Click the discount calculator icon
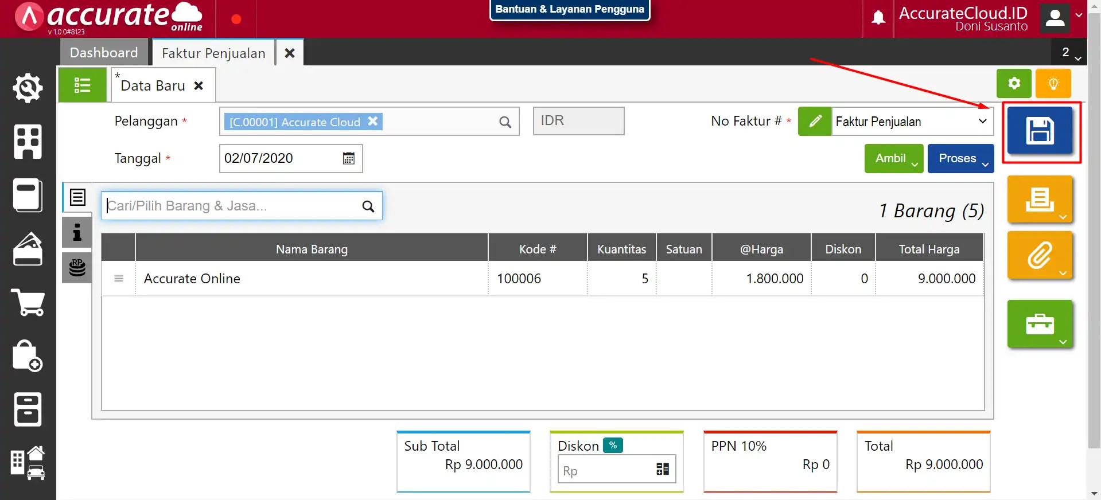1101x500 pixels. click(x=663, y=469)
